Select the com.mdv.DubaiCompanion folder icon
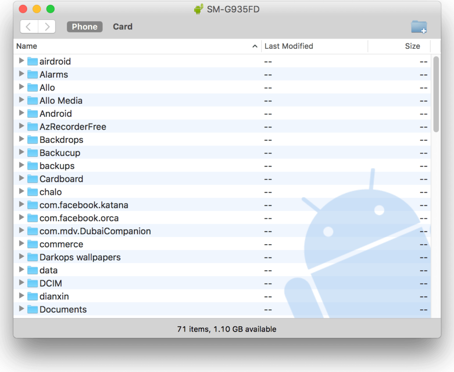The width and height of the screenshot is (454, 372). [x=32, y=231]
